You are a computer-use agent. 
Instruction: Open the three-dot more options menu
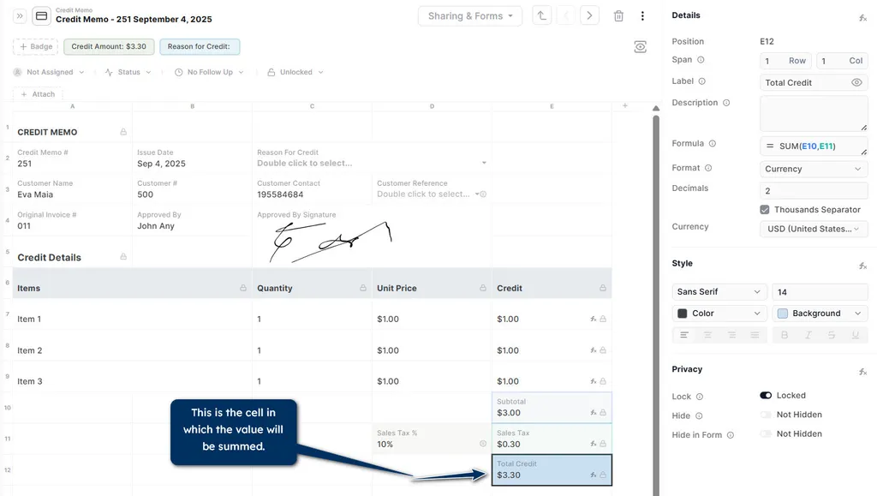tap(642, 16)
